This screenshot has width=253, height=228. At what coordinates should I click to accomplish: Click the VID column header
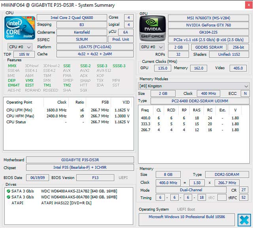[x=122, y=102]
